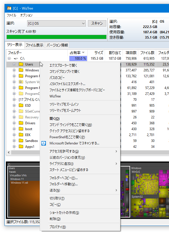The height and width of the screenshot is (234, 169).
Task: Click the ESD folder icon
Action: pyautogui.click(x=21, y=105)
